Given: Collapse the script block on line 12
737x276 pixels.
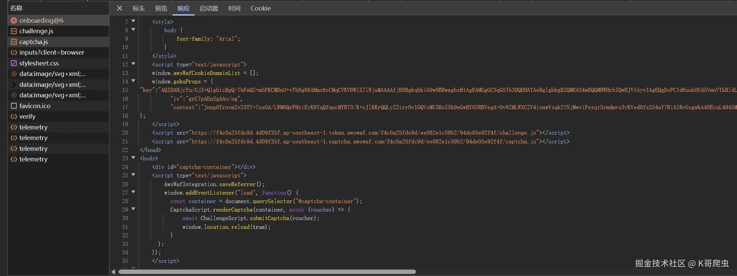Looking at the screenshot, I should [133, 64].
